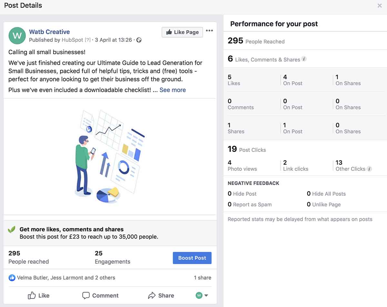Click the 1 share link

tap(203, 278)
